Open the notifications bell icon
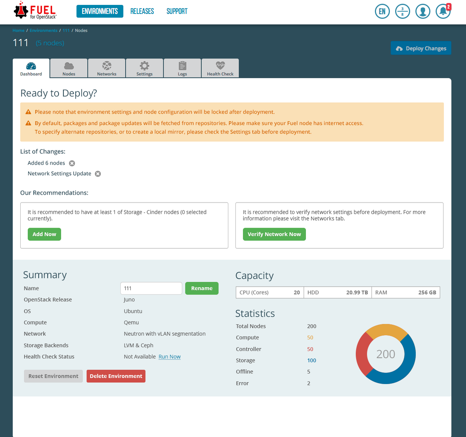 tap(443, 11)
